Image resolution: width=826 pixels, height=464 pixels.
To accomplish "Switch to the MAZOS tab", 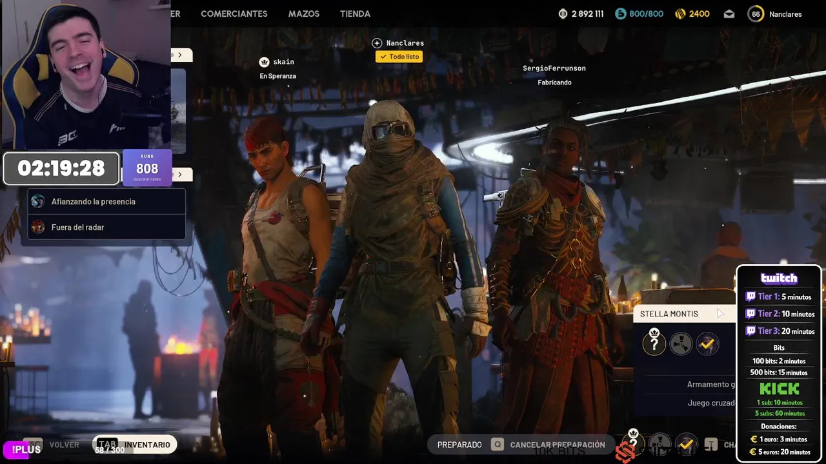I will click(303, 14).
